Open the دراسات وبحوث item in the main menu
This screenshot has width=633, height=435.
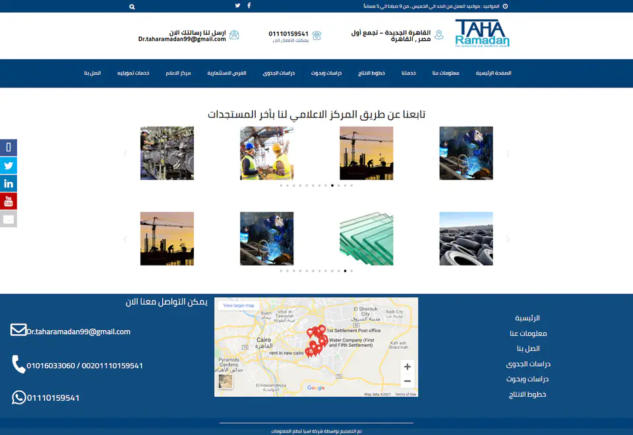(326, 73)
